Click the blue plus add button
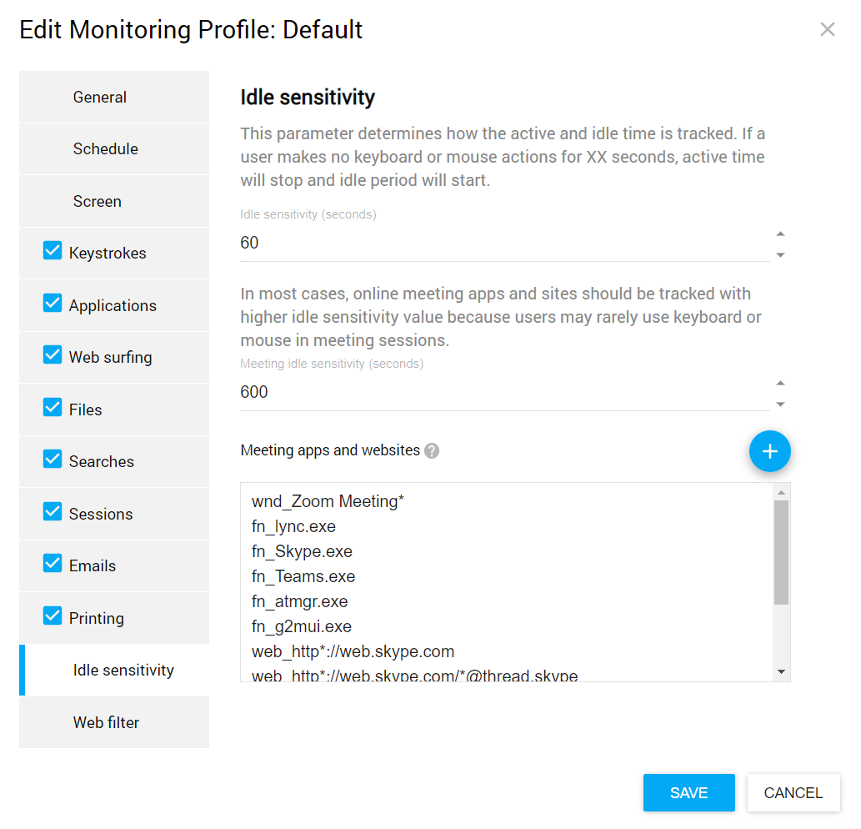The image size is (861, 829). [x=769, y=451]
